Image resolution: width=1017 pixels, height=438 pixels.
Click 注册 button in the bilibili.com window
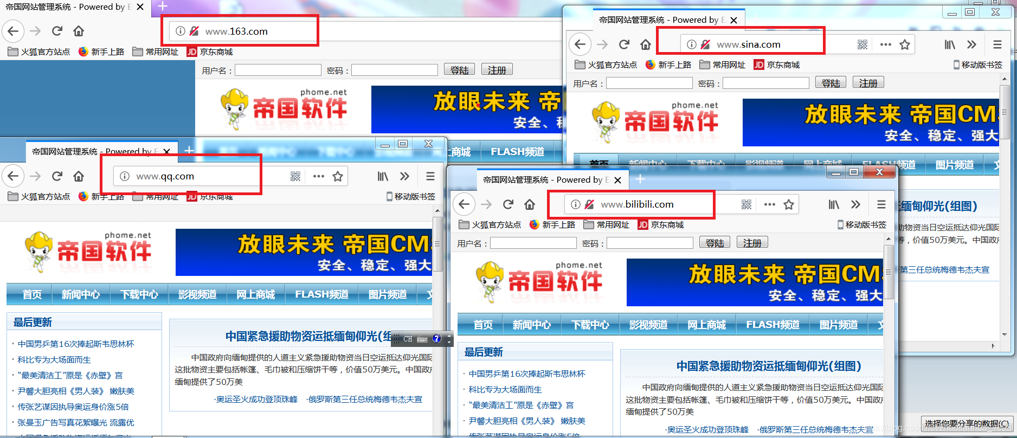tap(752, 243)
